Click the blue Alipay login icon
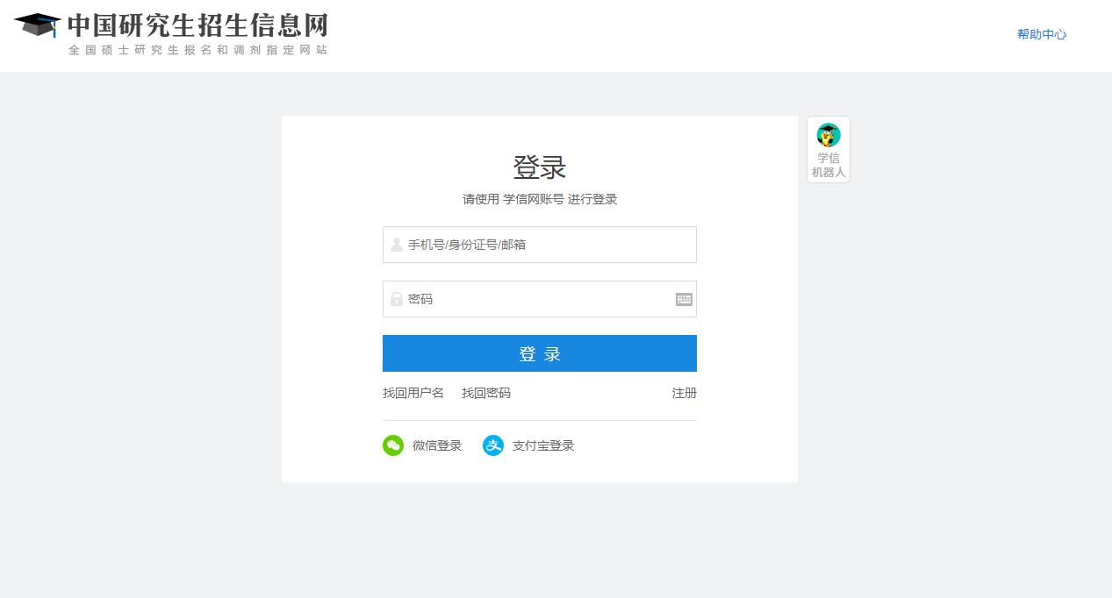The width and height of the screenshot is (1112, 598). [x=493, y=445]
